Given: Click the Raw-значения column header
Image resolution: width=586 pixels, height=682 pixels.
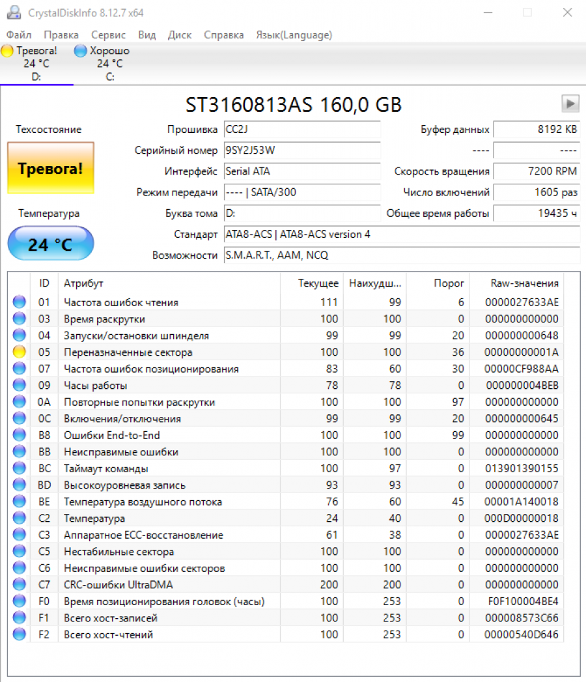Looking at the screenshot, I should (x=524, y=283).
